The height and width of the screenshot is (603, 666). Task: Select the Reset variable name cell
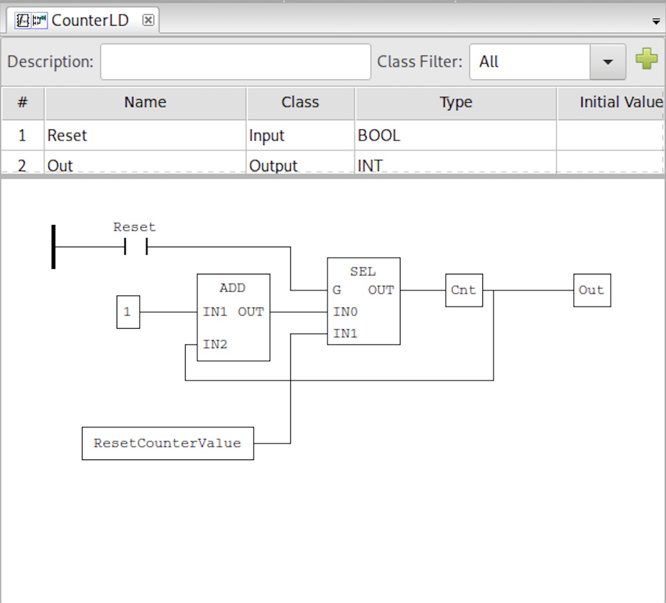click(x=145, y=135)
